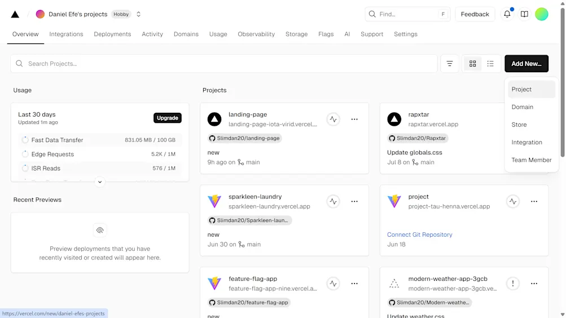This screenshot has width=566, height=318.
Task: Open the Observability tab
Action: click(x=256, y=34)
